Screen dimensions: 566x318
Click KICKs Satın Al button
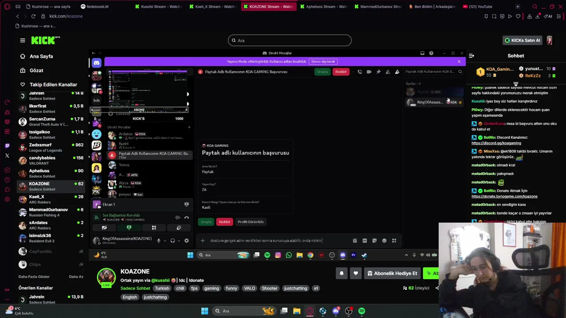point(522,40)
